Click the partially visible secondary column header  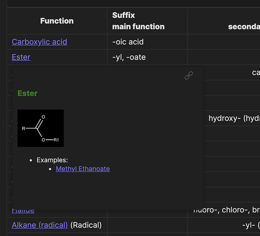pyautogui.click(x=244, y=26)
